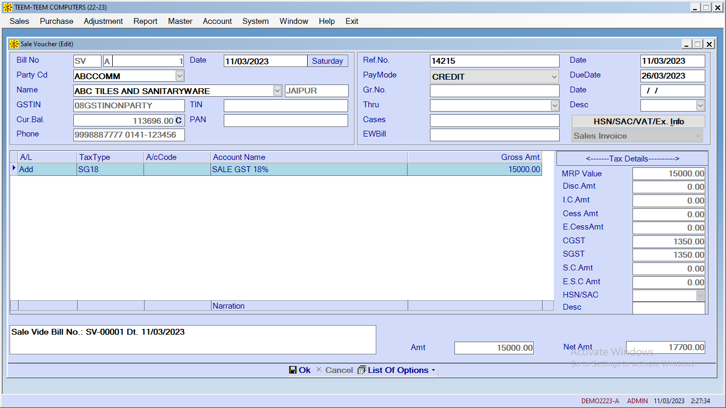The image size is (726, 408).
Task: Click the GSTIN field 08GSTINONPARTY
Action: pos(129,106)
